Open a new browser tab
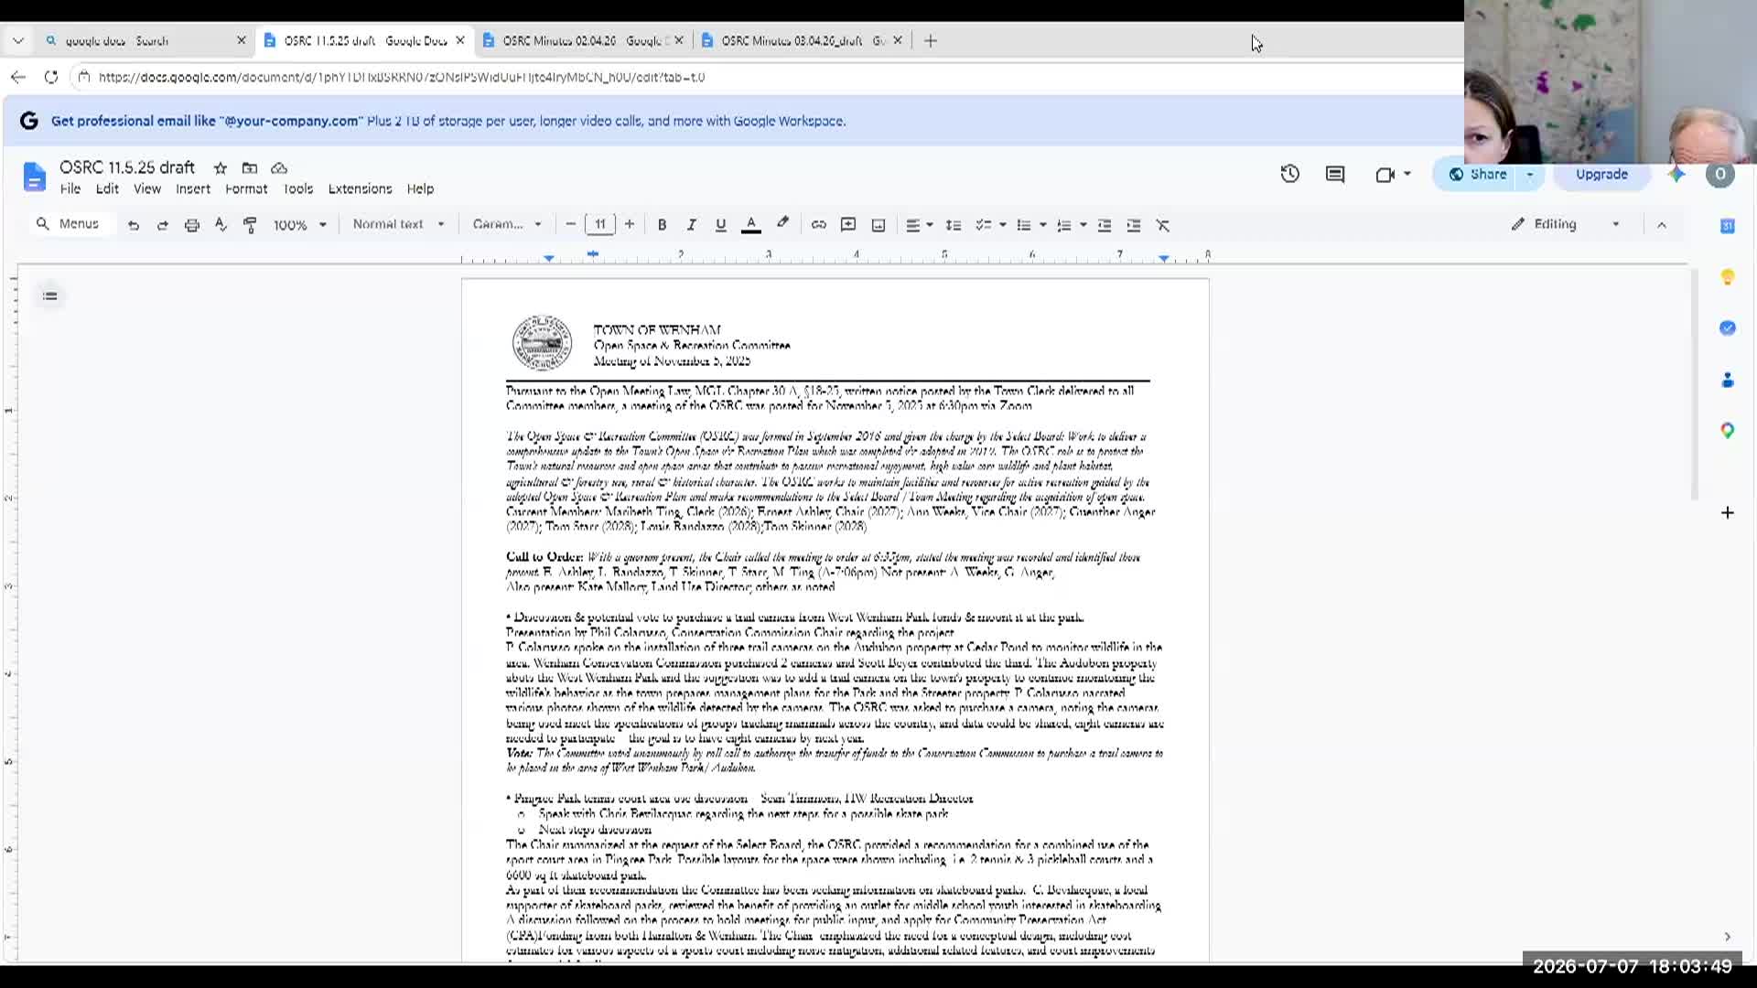 click(x=931, y=40)
